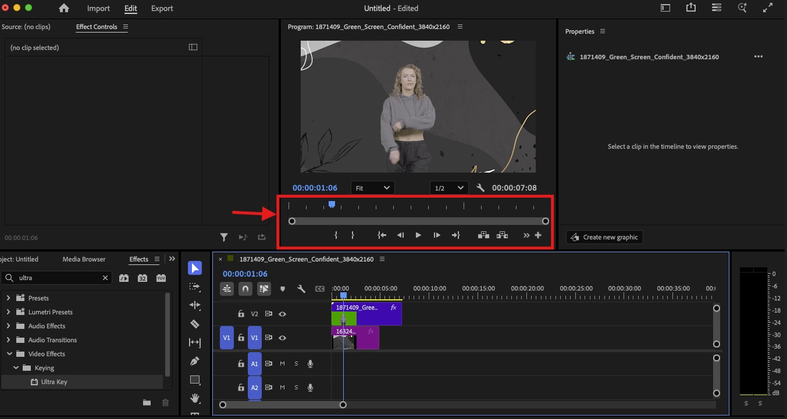Screen dimensions: 787x419
Task: Toggle insert sequences as nests option
Action: [227, 288]
